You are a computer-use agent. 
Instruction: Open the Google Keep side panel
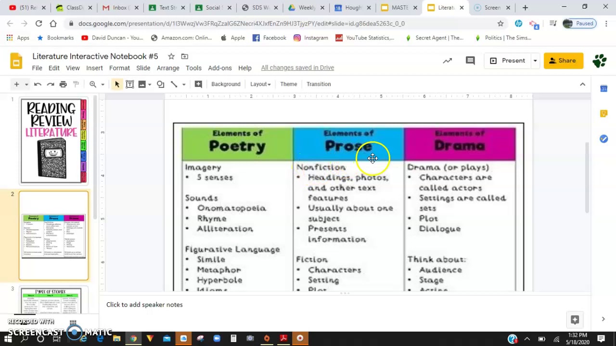603,113
